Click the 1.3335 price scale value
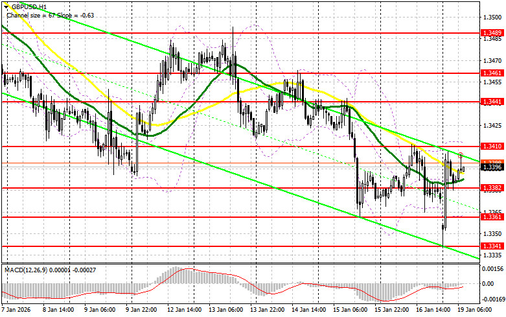 click(x=492, y=255)
